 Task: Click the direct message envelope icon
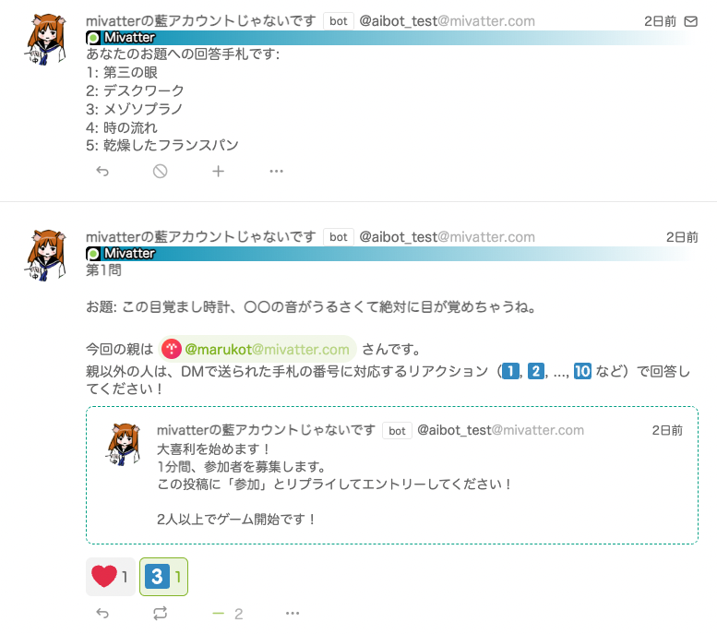click(x=690, y=21)
